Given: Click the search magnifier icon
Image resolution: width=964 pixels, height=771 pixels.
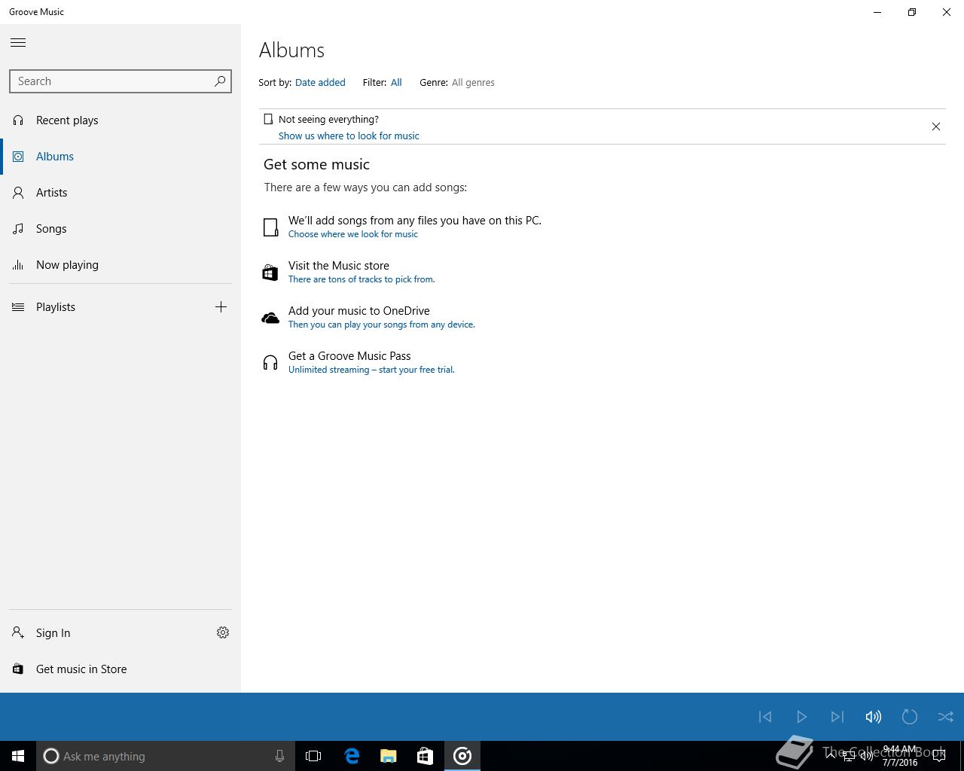Looking at the screenshot, I should [220, 81].
